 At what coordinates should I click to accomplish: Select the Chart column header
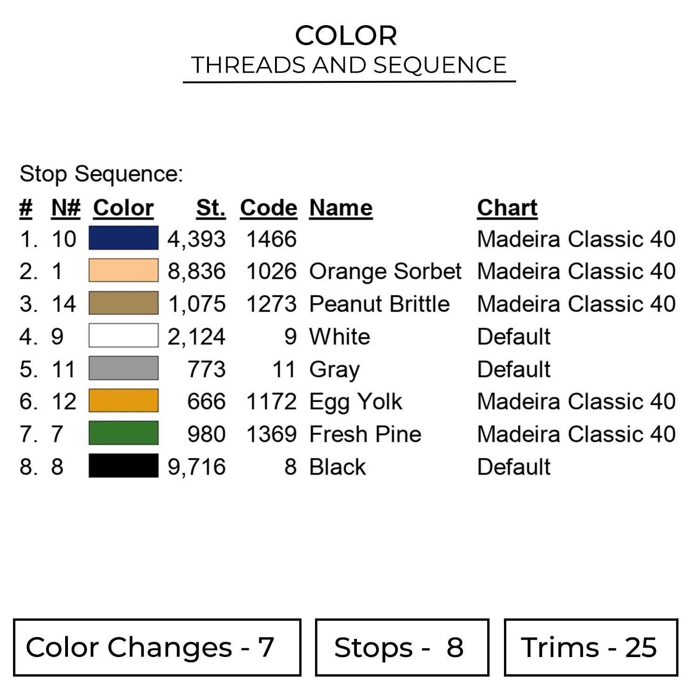pos(507,208)
